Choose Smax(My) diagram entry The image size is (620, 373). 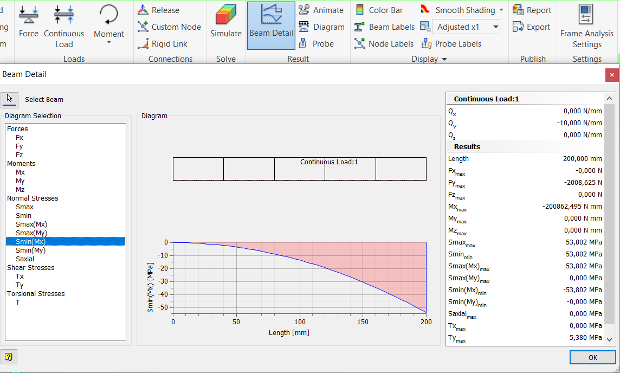[31, 233]
